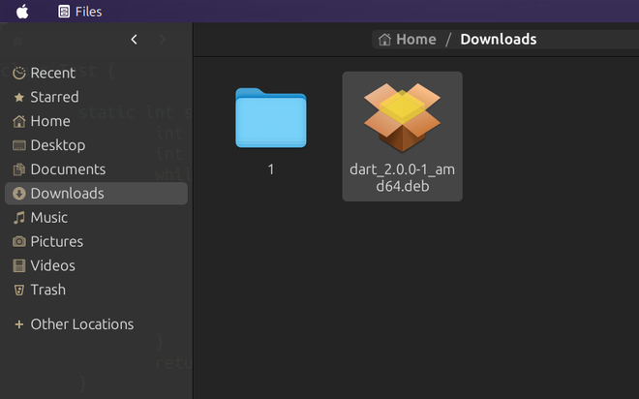Open the Apple menu

tap(22, 12)
